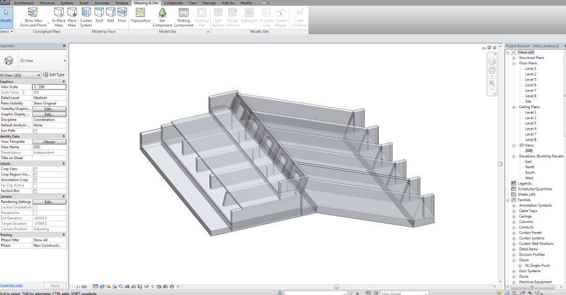Toggle the Perspective checkbox
The height and width of the screenshot is (295, 566).
pyautogui.click(x=35, y=213)
